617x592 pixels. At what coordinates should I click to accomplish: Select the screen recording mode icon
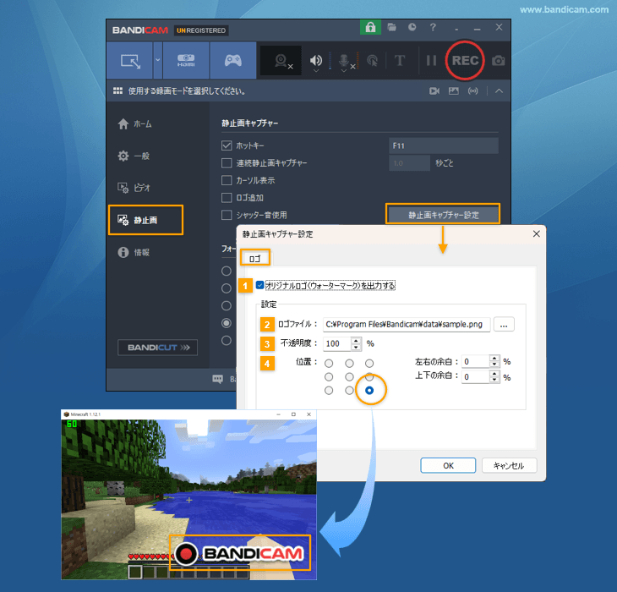click(x=130, y=61)
